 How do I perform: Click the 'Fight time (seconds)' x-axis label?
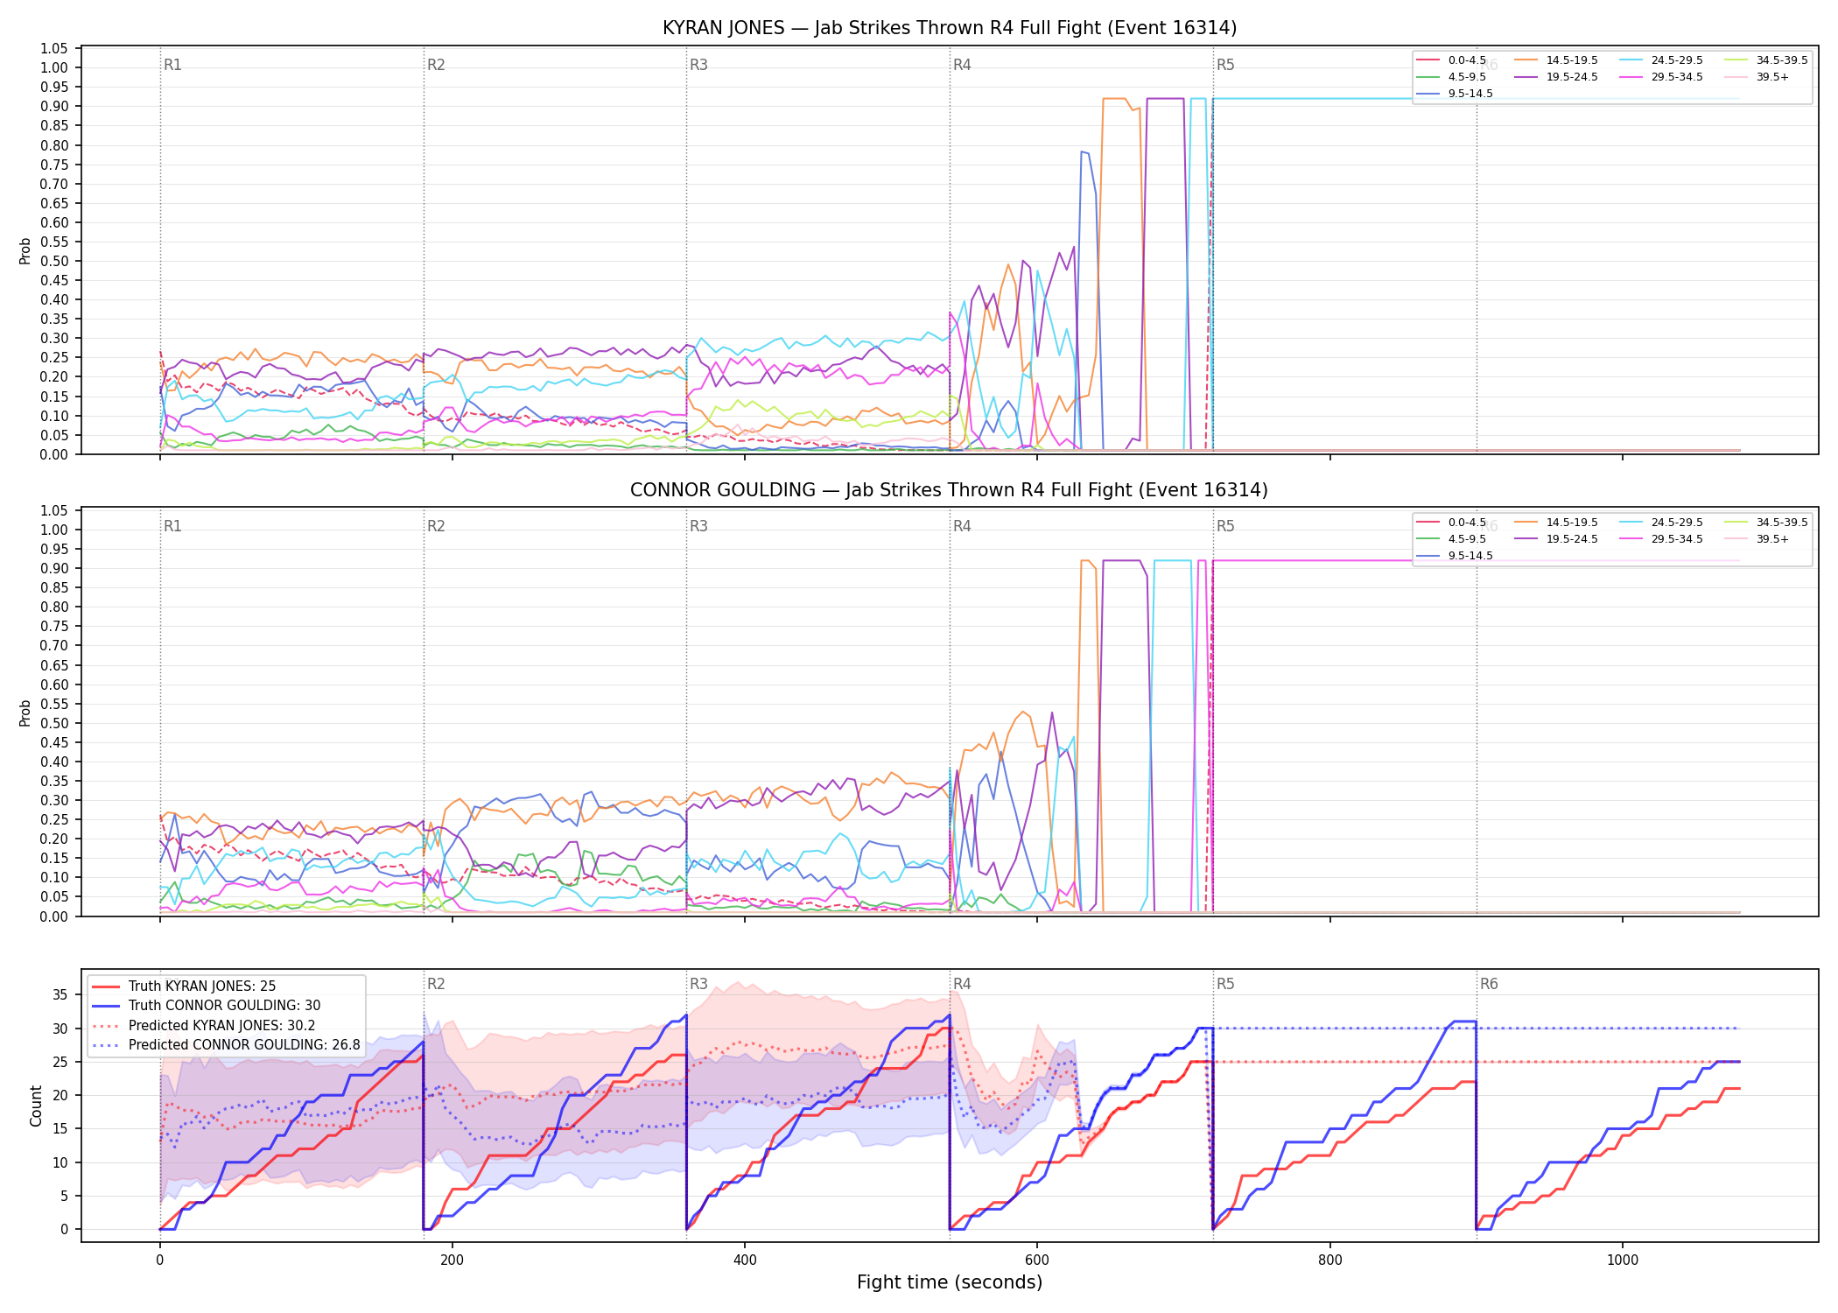click(x=950, y=1282)
